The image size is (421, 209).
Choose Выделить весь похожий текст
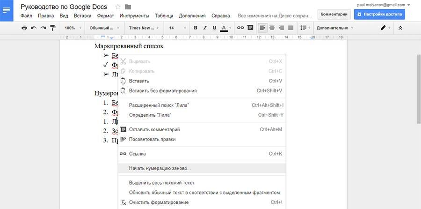(x=202, y=183)
